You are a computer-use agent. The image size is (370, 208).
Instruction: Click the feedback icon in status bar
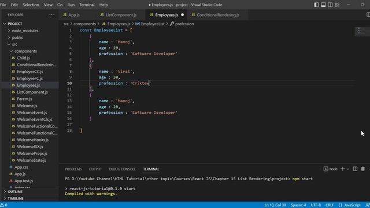tap(368, 205)
